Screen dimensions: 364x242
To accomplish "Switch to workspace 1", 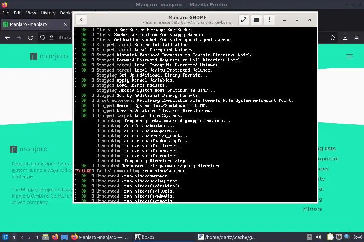I will (x=14, y=237).
